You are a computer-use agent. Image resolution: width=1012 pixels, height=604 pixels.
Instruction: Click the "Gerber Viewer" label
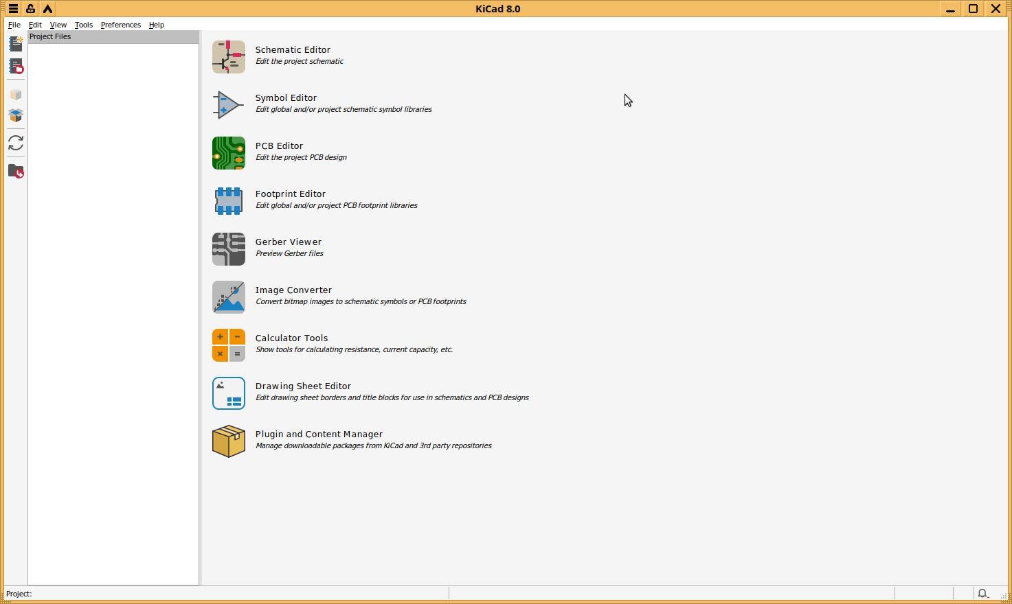(x=289, y=242)
